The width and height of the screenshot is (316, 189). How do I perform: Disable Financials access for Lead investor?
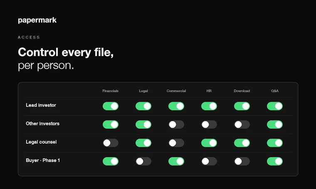[x=111, y=106]
